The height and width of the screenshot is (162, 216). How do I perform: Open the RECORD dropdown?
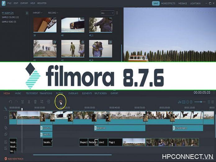point(53,13)
